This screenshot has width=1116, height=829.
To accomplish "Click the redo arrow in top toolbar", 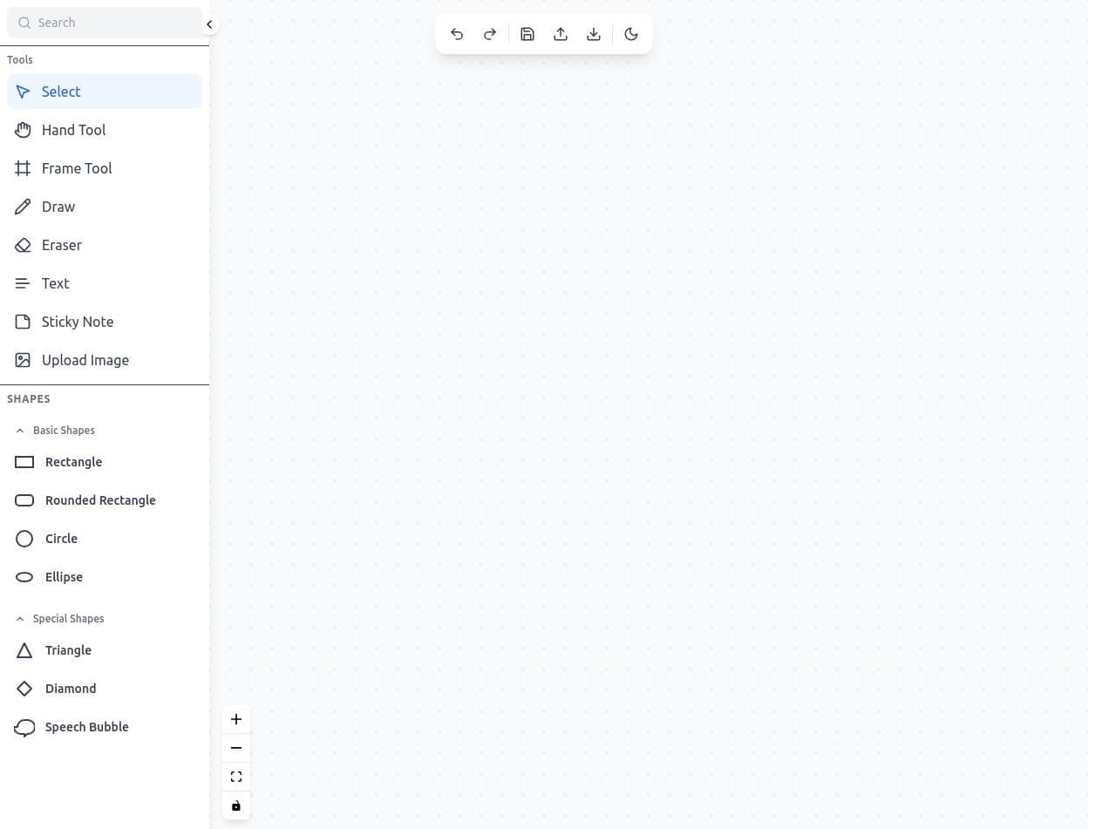I will pyautogui.click(x=490, y=34).
